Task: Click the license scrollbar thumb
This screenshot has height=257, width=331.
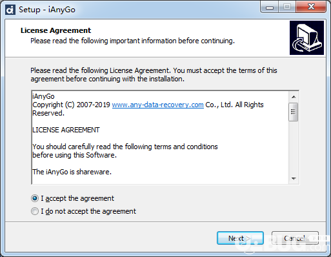Action: [294, 112]
